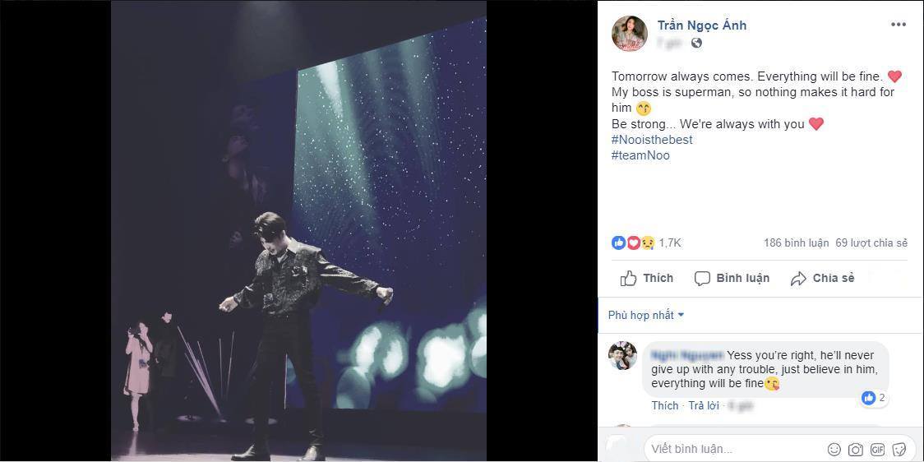The height and width of the screenshot is (462, 924).
Task: Attach a photo using the camera icon
Action: [856, 449]
